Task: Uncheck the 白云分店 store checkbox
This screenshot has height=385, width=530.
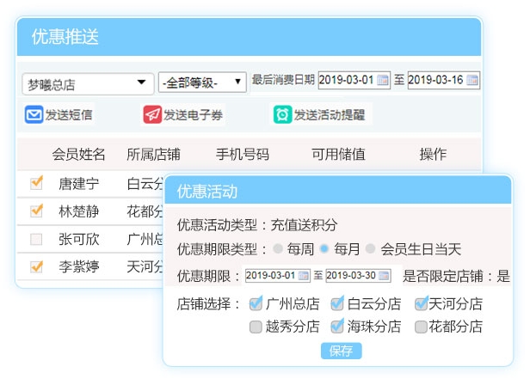Action: click(337, 303)
